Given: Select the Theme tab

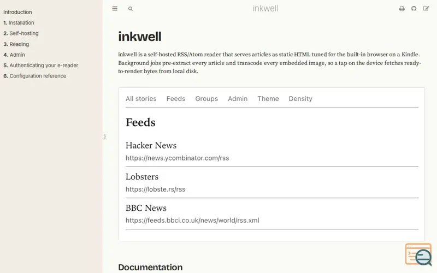Looking at the screenshot, I should [268, 99].
